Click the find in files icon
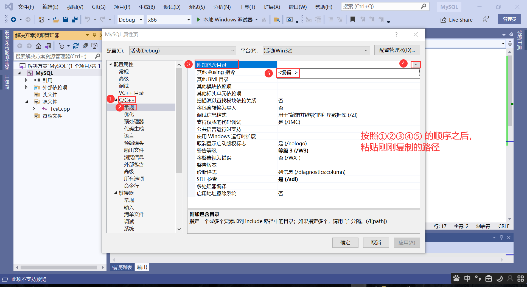The height and width of the screenshot is (287, 527). click(x=276, y=19)
